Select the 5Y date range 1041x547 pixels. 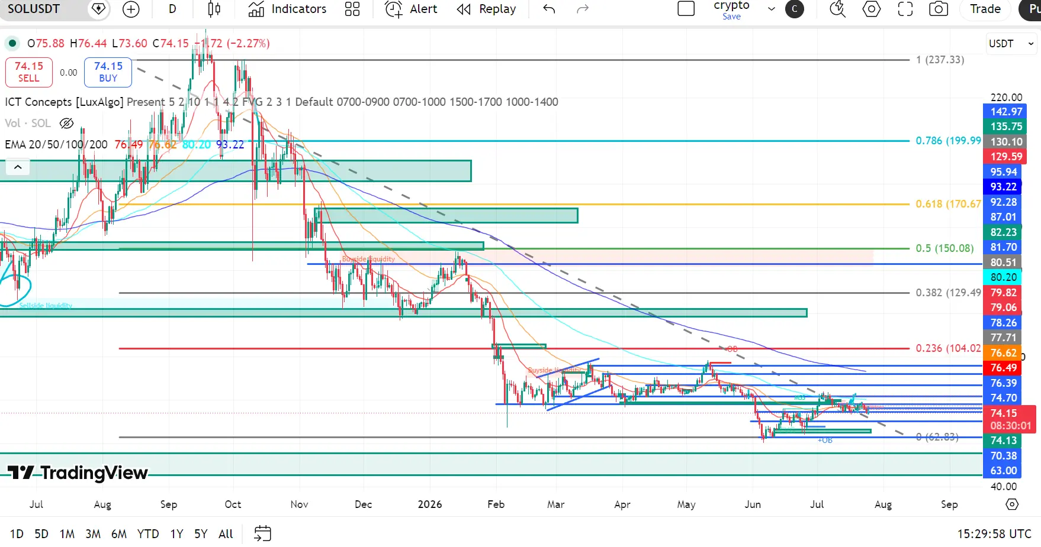(x=201, y=534)
